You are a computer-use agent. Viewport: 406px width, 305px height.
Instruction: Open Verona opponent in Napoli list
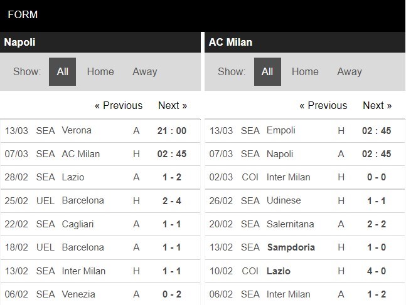click(x=77, y=130)
